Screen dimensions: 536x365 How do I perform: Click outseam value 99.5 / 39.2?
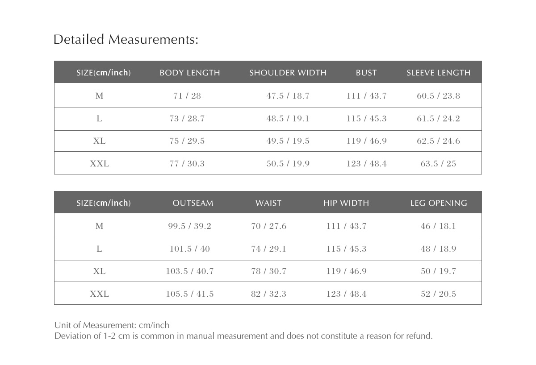[x=189, y=226]
